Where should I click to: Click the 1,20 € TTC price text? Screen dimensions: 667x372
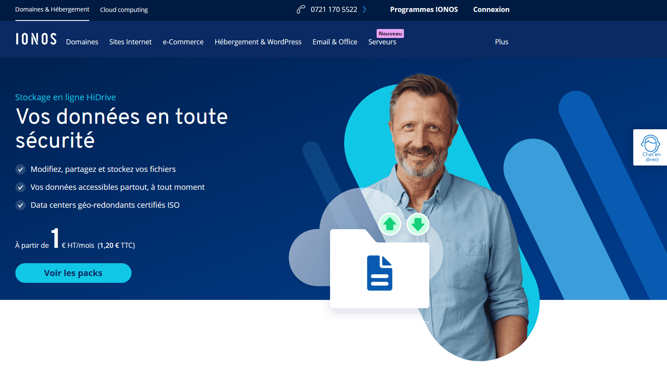click(116, 245)
